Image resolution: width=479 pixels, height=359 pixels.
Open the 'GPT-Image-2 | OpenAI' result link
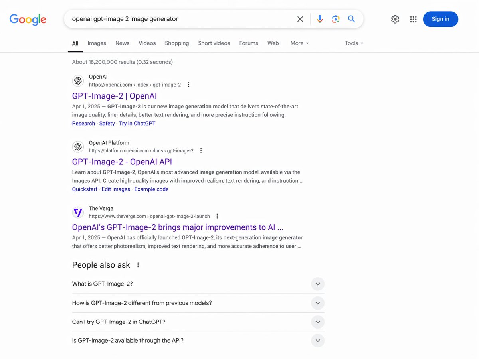coord(114,96)
